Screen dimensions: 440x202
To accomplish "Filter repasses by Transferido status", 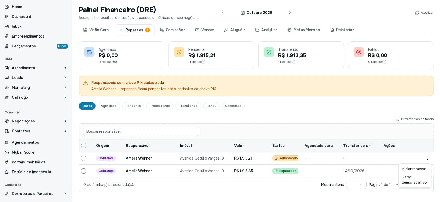I will click(x=188, y=106).
